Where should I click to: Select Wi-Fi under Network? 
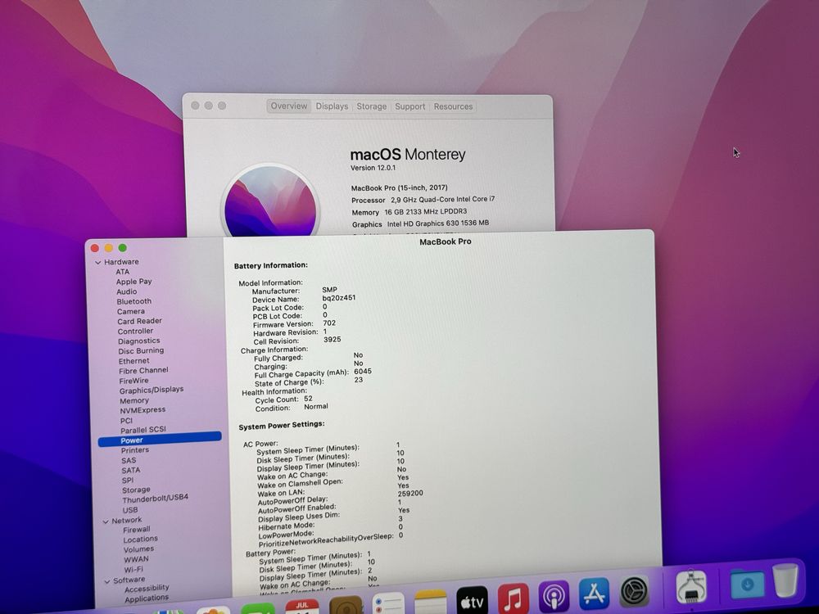[133, 570]
